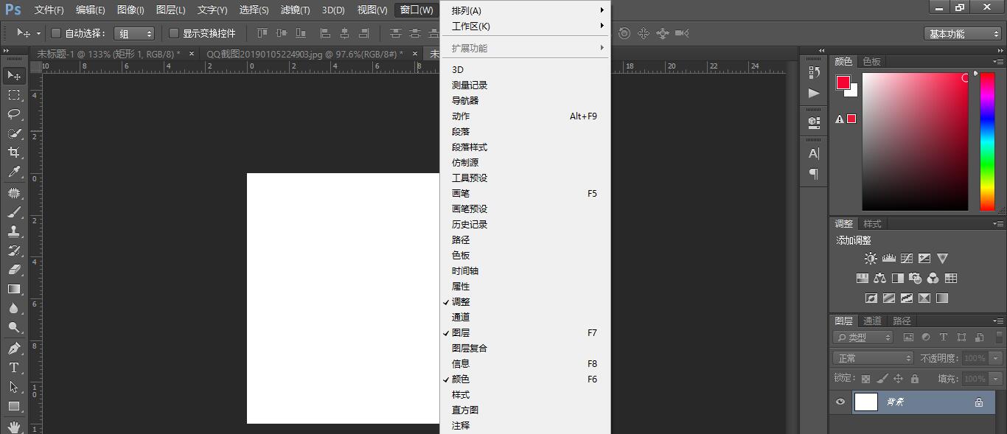
Task: Select the Clone Stamp tool
Action: click(x=15, y=231)
